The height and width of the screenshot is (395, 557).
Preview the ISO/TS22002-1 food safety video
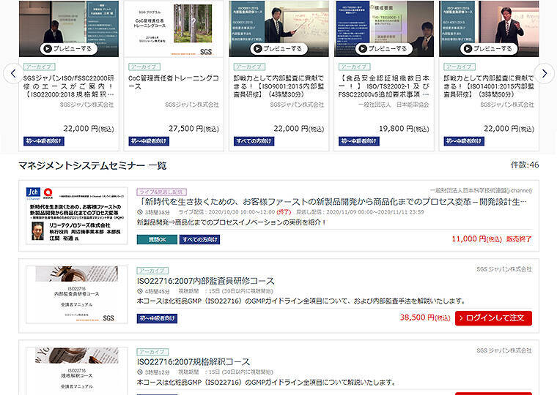pyautogui.click(x=384, y=48)
